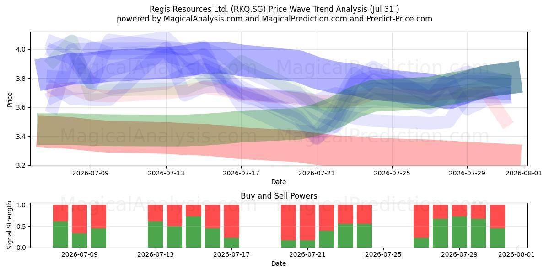Click the green buy segment of the 2026-07-29 bar
The image size is (549, 274).
(459, 232)
